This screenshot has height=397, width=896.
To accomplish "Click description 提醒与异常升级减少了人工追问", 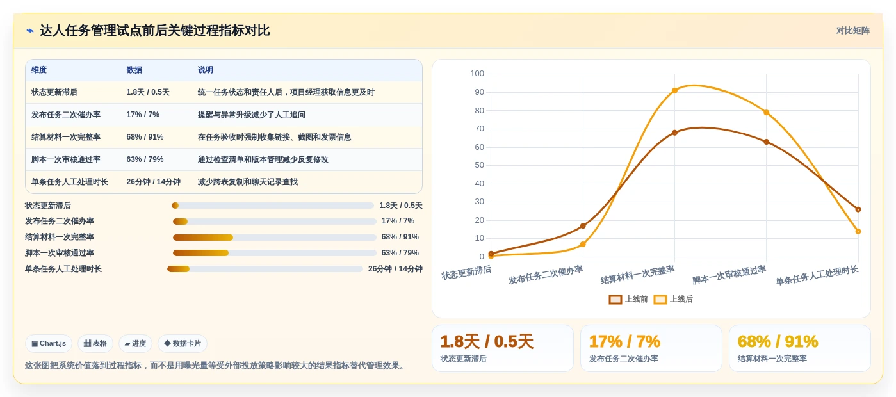I will 252,115.
